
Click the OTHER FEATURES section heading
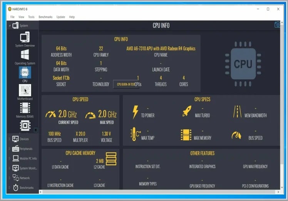coord(202,153)
